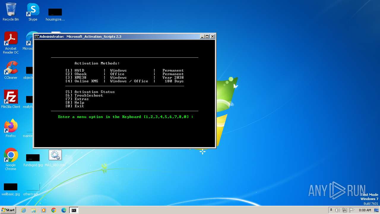380x214 pixels.
Task: Open the Recycle Bin desktop icon
Action: [11, 12]
